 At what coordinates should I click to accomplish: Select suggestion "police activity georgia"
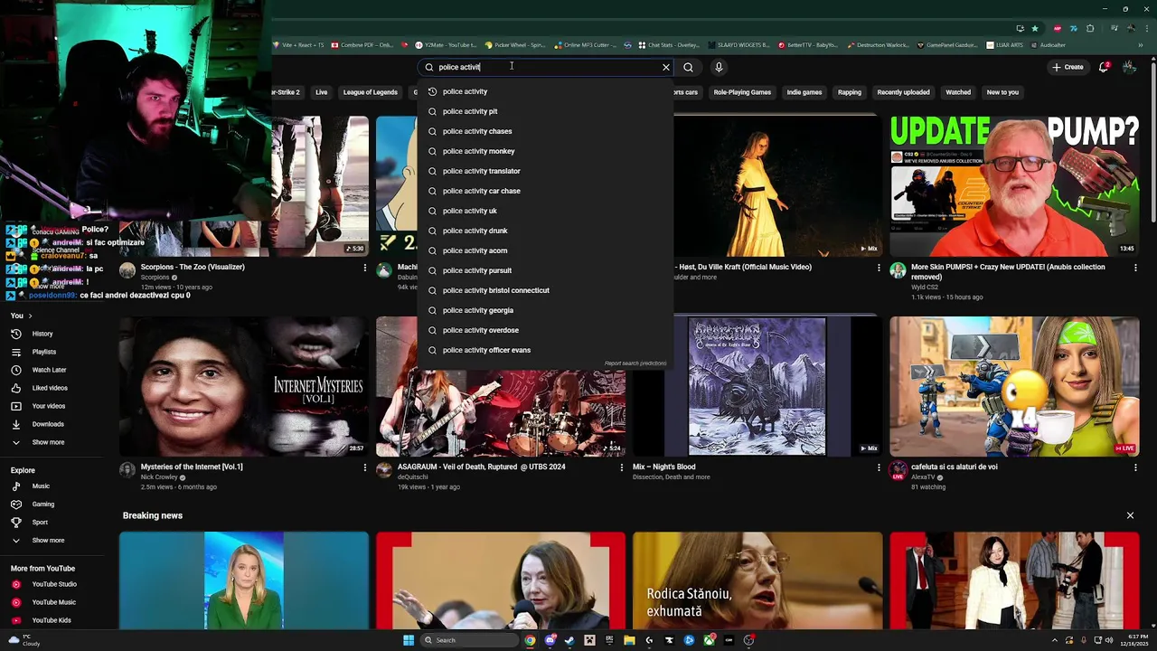point(546,310)
